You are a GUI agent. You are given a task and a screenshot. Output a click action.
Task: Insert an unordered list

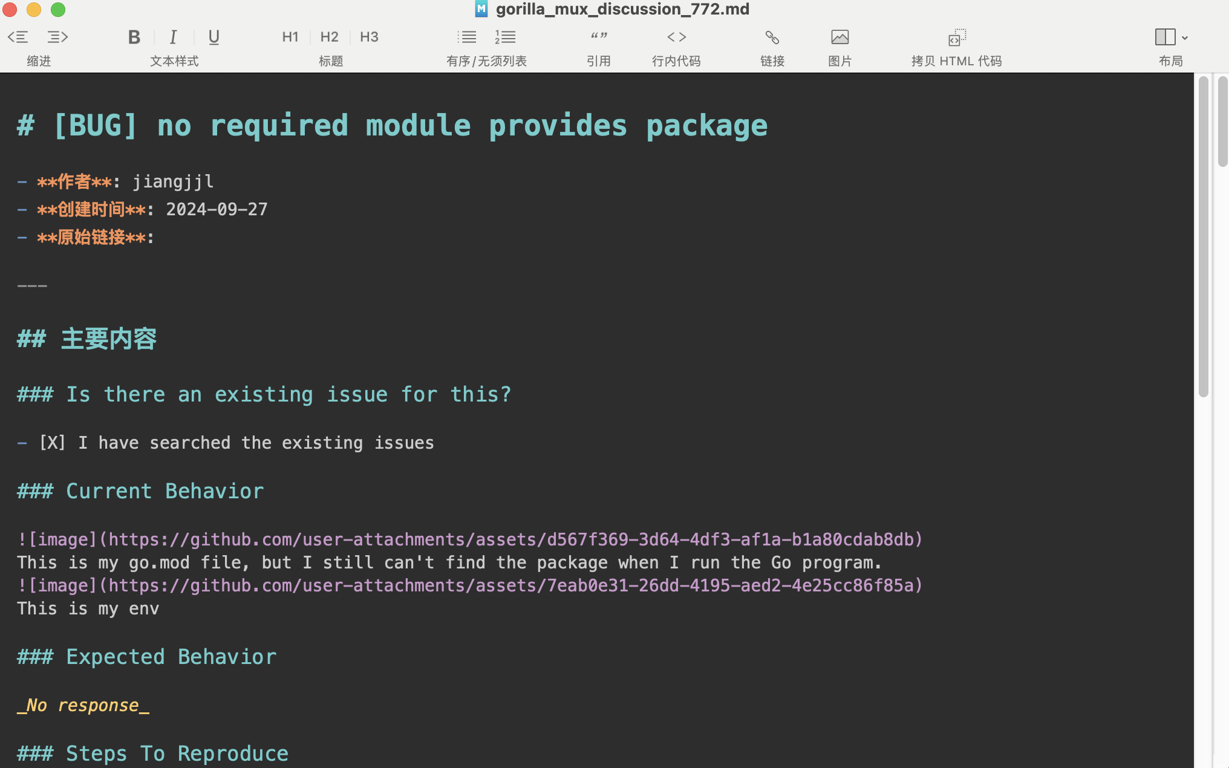467,37
